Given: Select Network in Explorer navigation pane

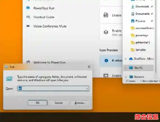Looking at the screenshot, I should pyautogui.click(x=139, y=77).
